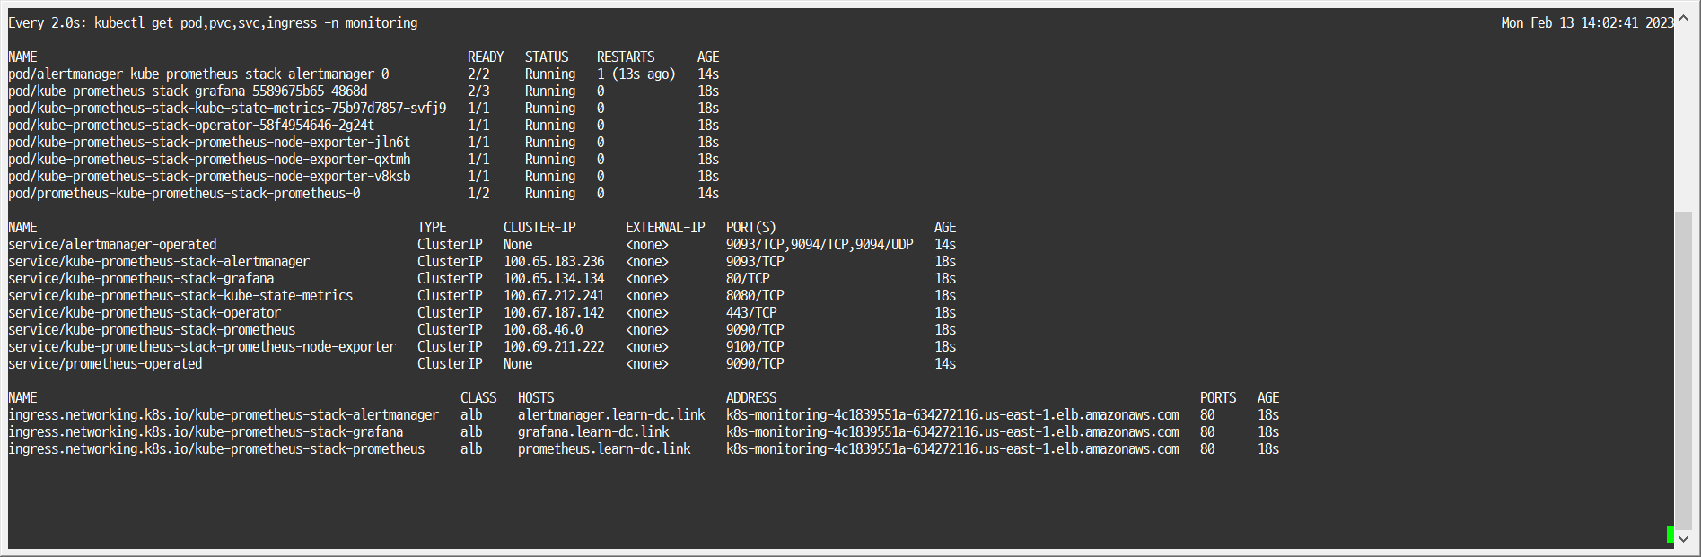
Task: Click host prometheus.learn-dc.link
Action: tap(604, 449)
